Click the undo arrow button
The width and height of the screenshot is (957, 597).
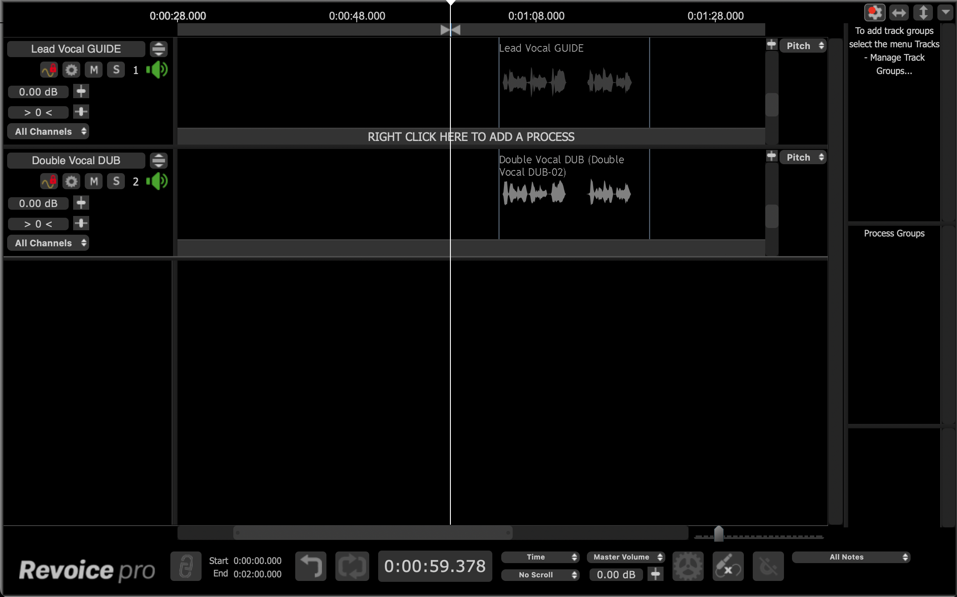310,566
